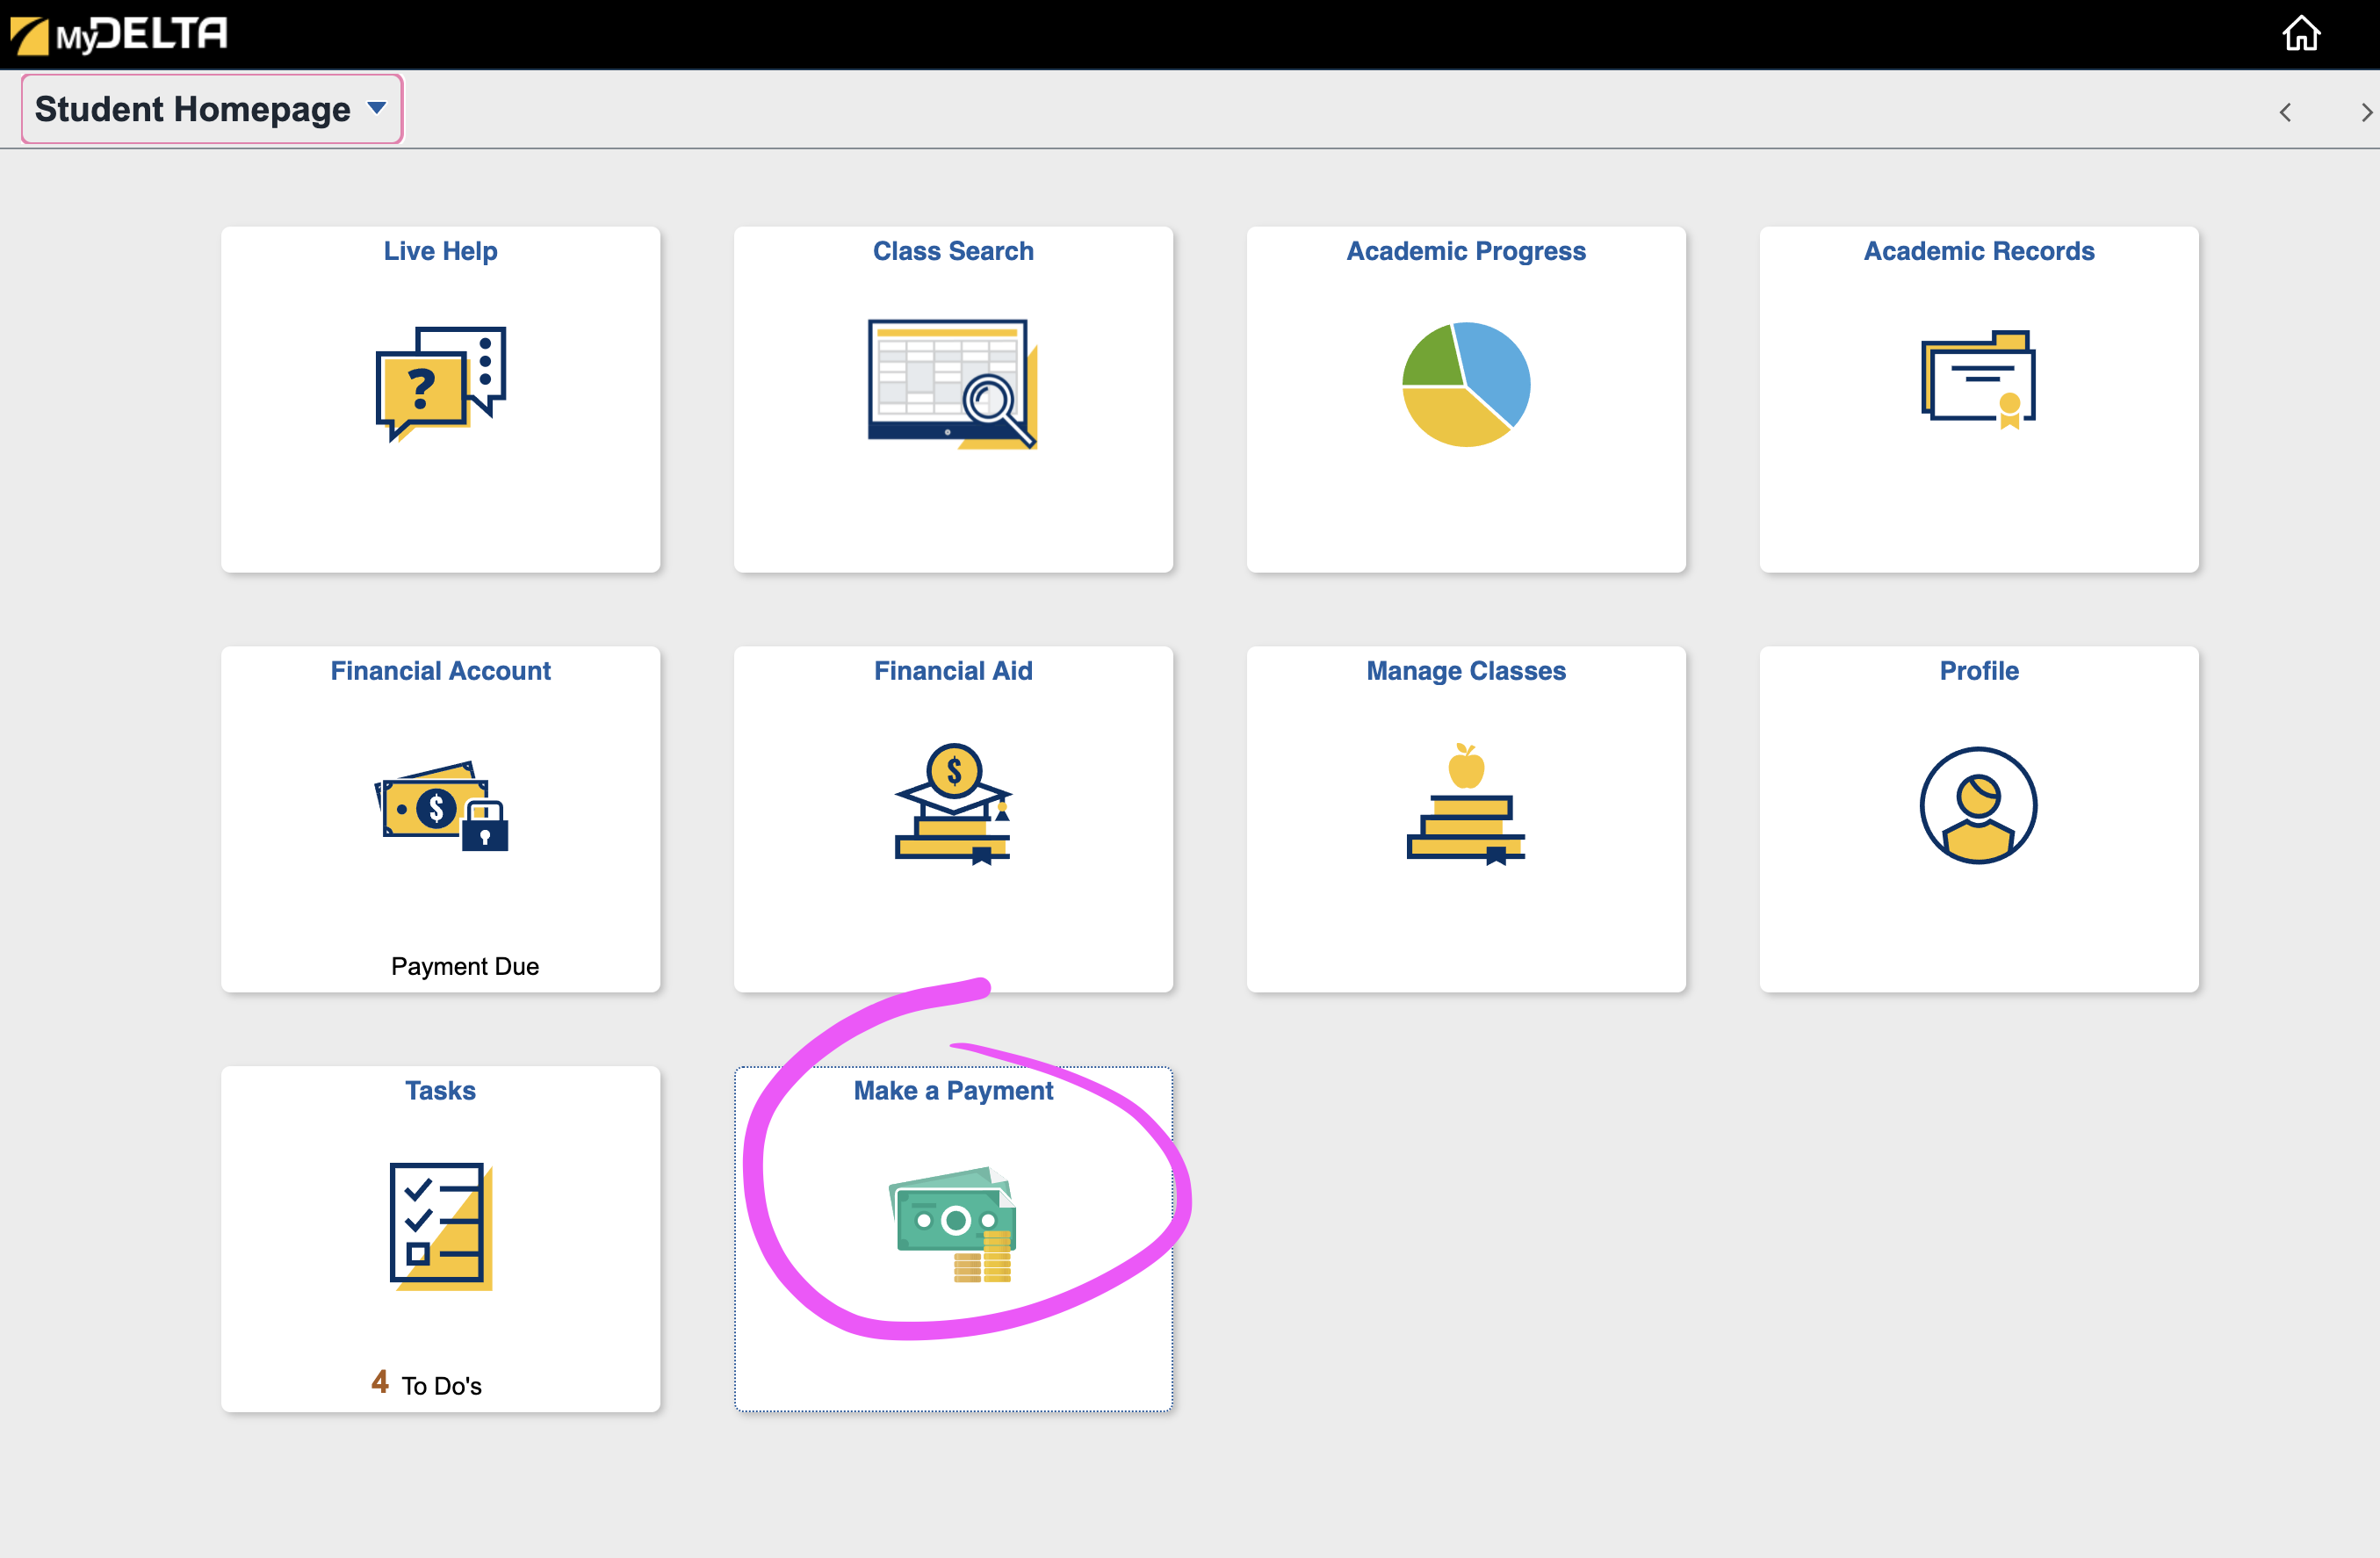Click the Financial Account money lock icon
Viewport: 2380px width, 1558px height.
[x=441, y=806]
